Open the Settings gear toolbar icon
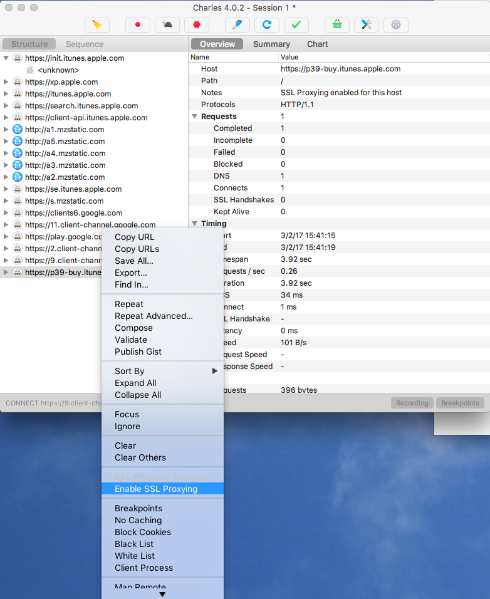The image size is (490, 599). pos(396,25)
